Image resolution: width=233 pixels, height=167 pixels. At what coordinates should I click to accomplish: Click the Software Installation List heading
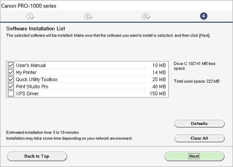click(x=35, y=29)
